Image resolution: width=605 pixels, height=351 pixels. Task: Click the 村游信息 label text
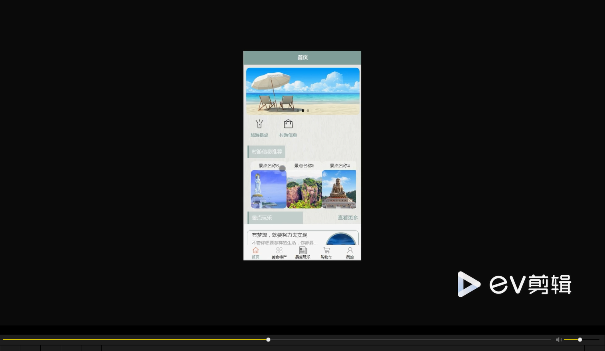pyautogui.click(x=288, y=135)
